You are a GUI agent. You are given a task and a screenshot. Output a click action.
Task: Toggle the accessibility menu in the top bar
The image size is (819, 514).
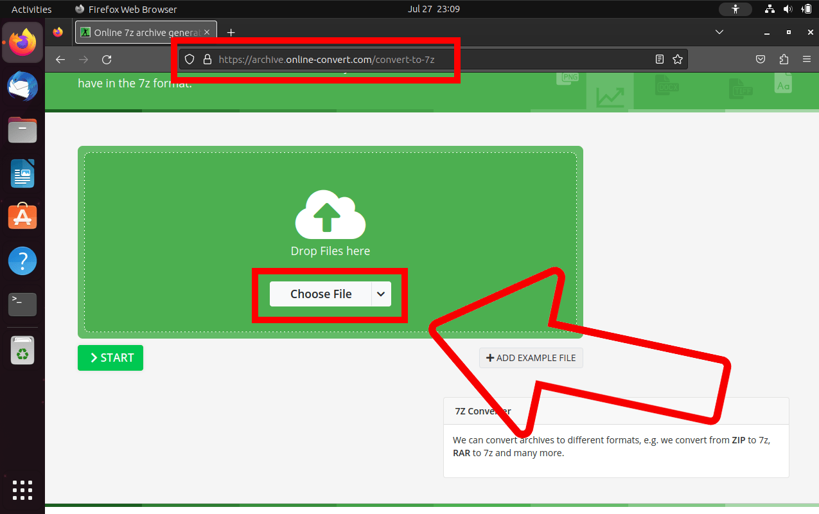[x=735, y=9]
